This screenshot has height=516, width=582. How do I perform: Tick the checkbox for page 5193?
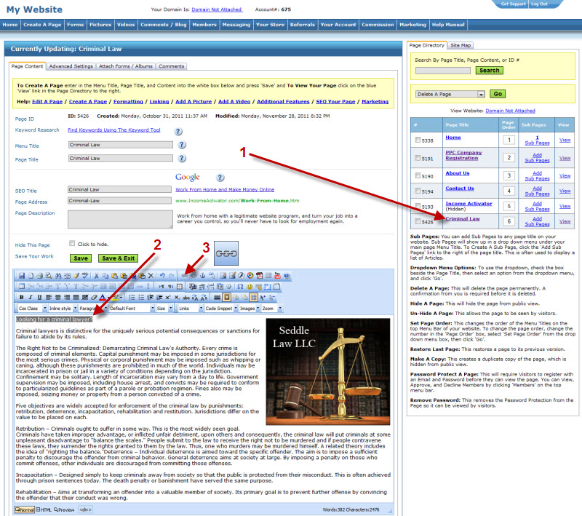coord(418,206)
